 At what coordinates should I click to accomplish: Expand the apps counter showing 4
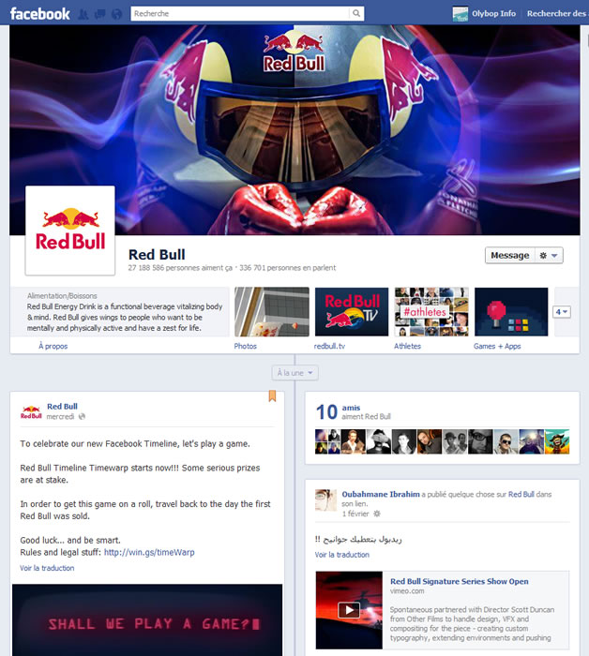click(x=562, y=312)
